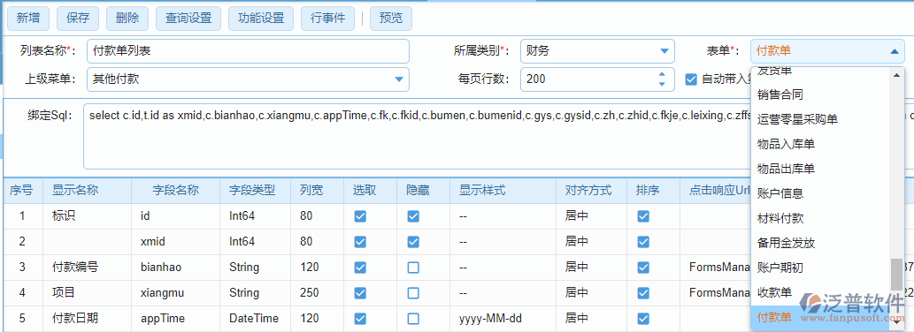Click the 付款编号 display name cell
The width and height of the screenshot is (914, 332).
click(x=88, y=268)
